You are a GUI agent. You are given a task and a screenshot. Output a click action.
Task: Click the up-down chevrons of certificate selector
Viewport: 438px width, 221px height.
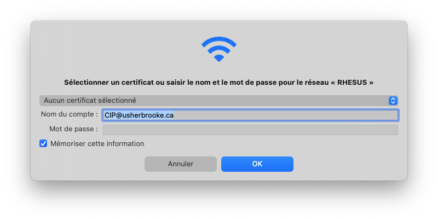point(393,101)
